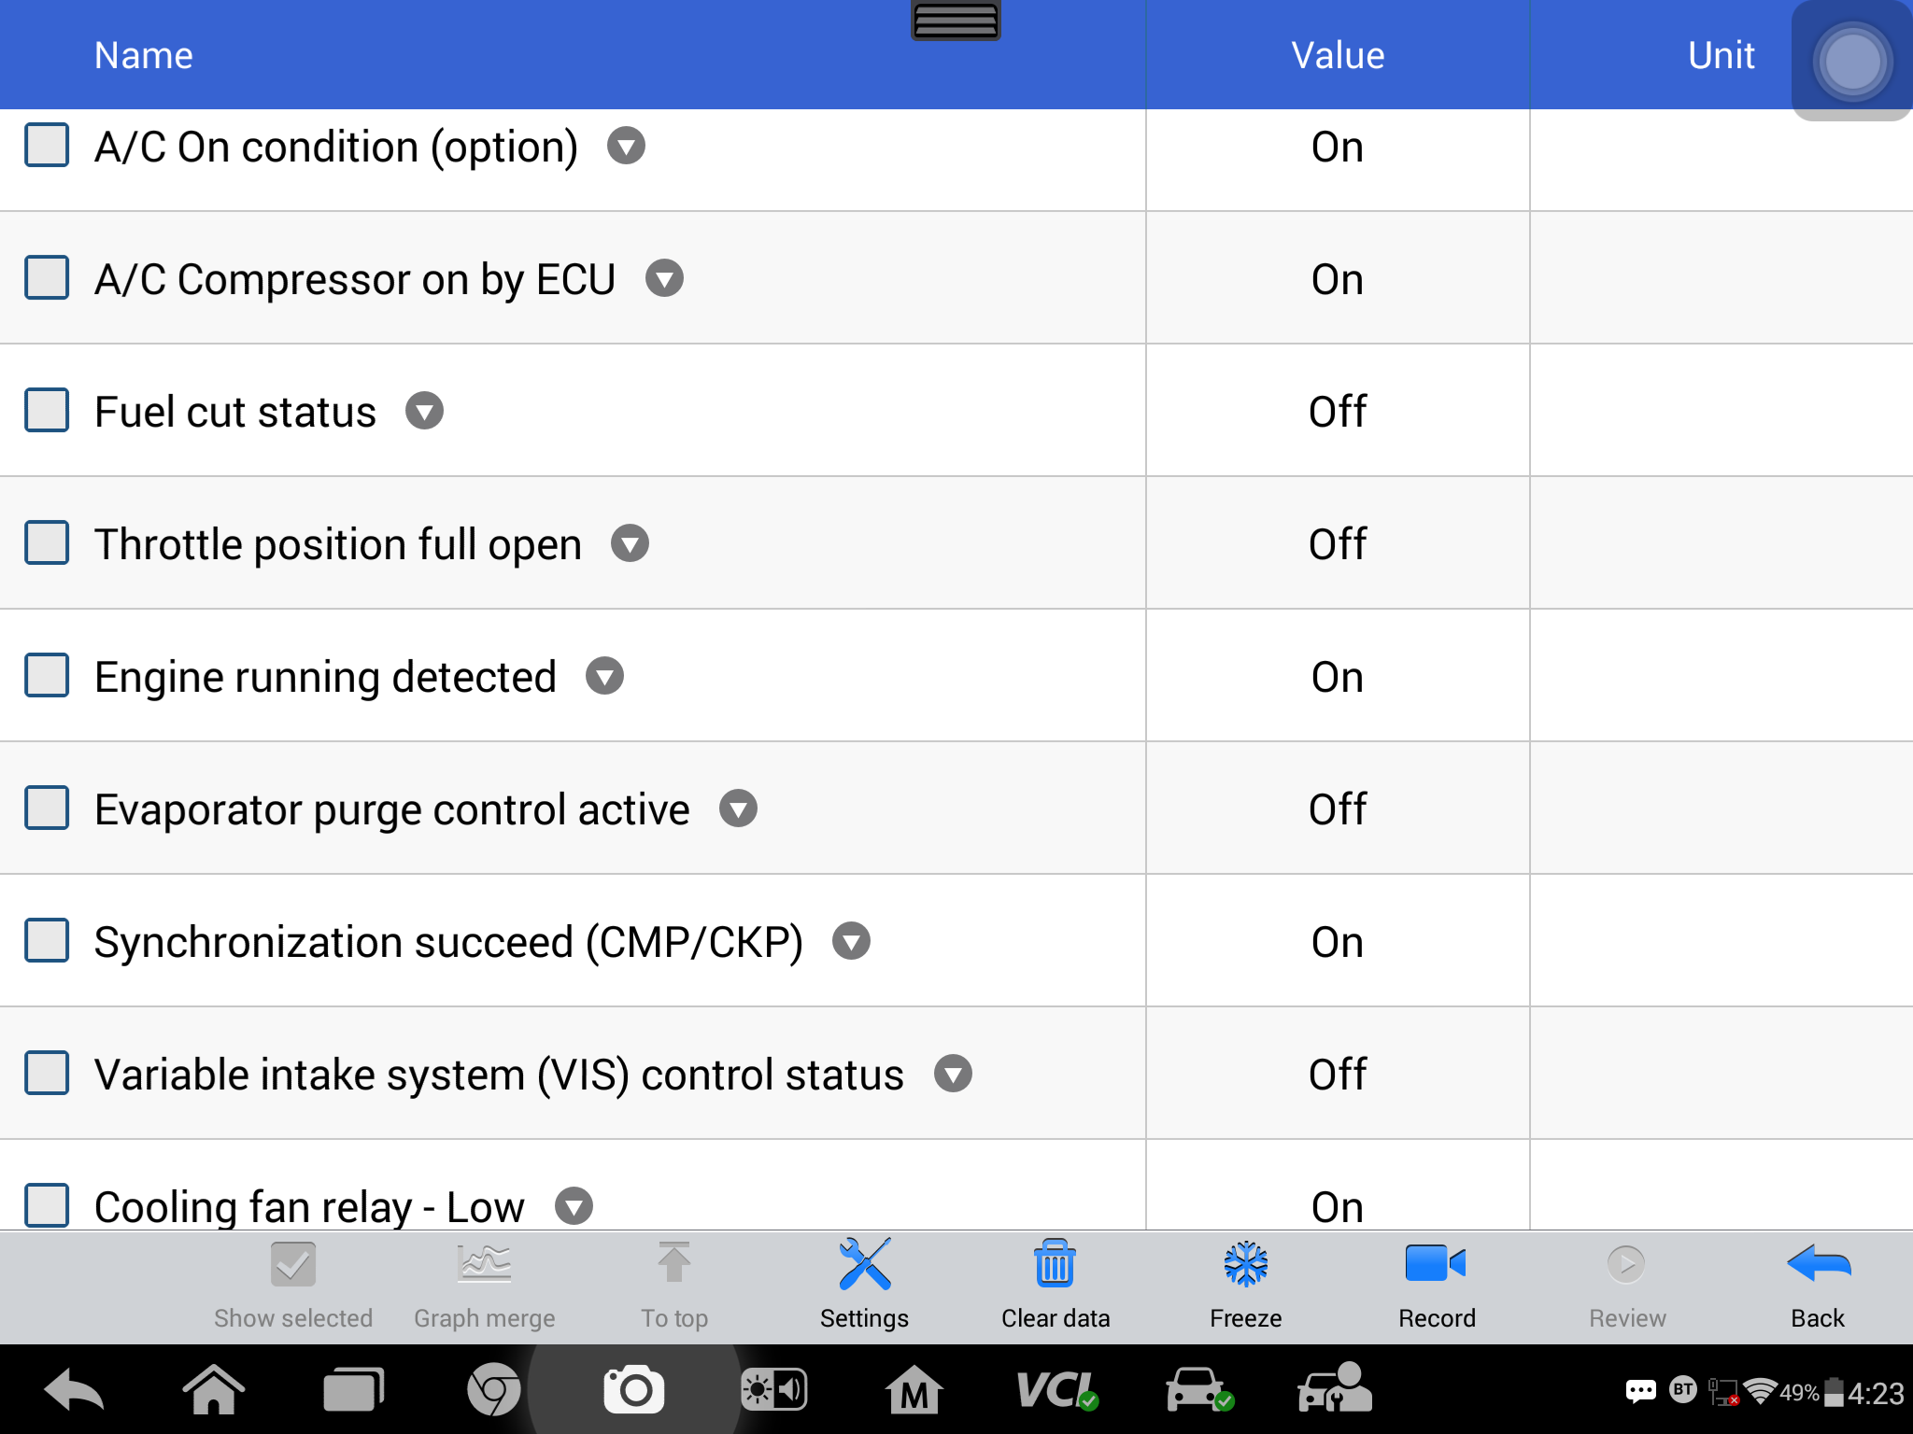Take a screenshot with the camera icon
The height and width of the screenshot is (1434, 1913).
click(634, 1390)
